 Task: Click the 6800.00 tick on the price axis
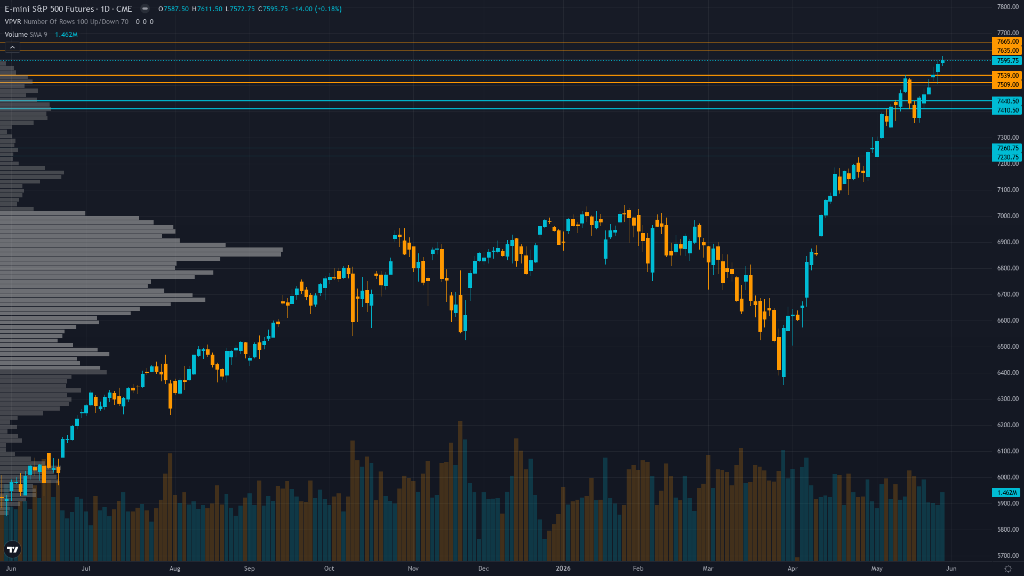tap(1007, 268)
